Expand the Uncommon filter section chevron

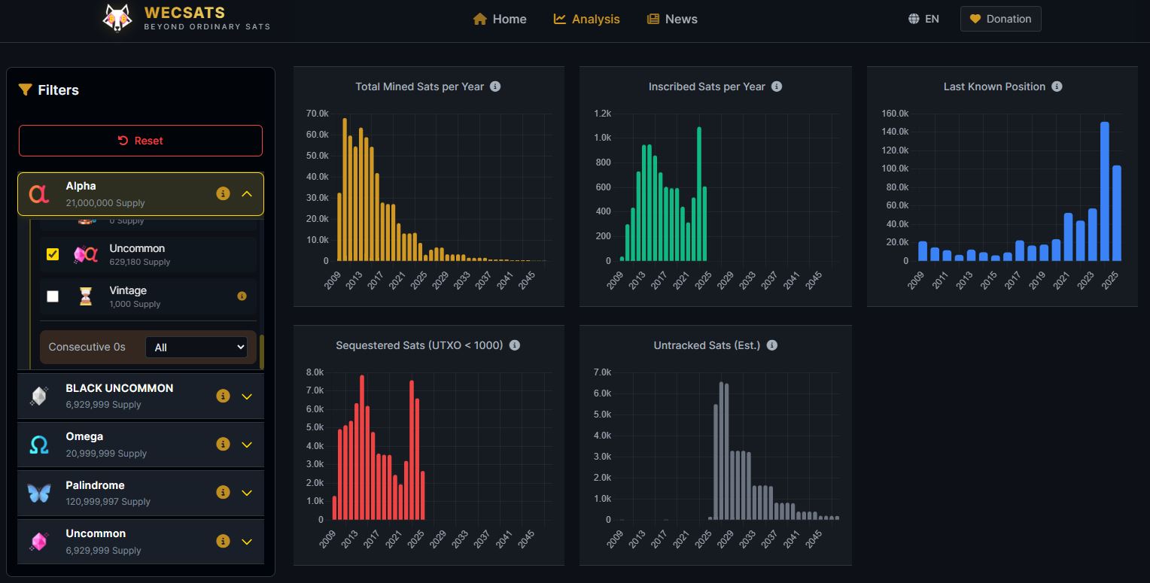tap(247, 542)
